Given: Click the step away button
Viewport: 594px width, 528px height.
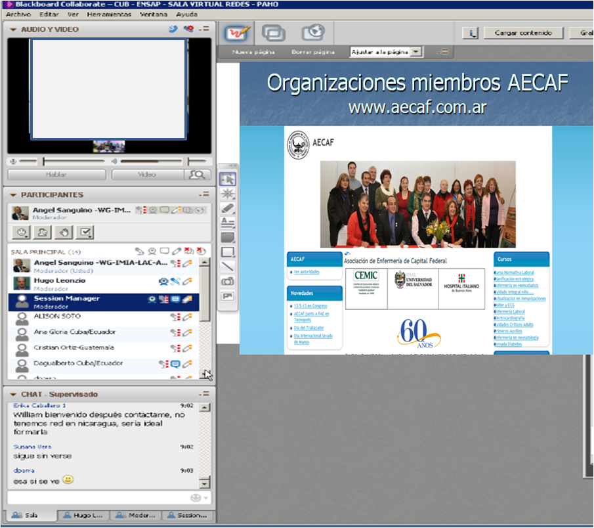Looking at the screenshot, I should point(43,232).
